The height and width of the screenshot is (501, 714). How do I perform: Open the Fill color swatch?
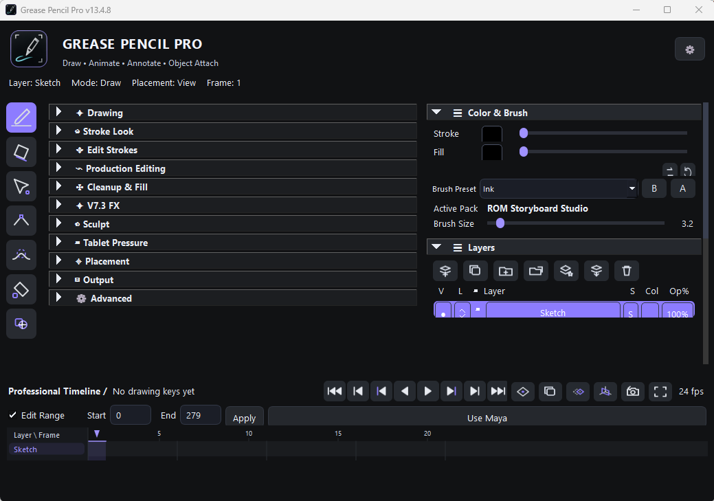click(492, 152)
